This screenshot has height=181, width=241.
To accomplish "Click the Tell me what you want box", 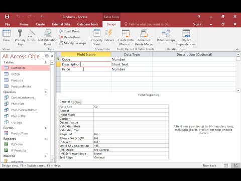I will pos(148,24).
